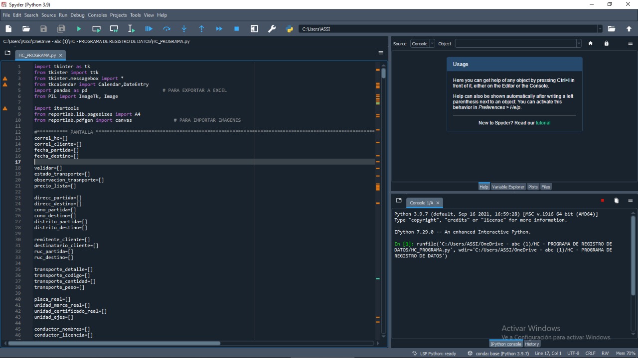Toggle the lock icon in Help pane
The width and height of the screenshot is (638, 358).
pyautogui.click(x=607, y=44)
